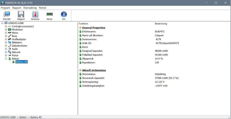Expand the Grafikadapter tree node
The width and height of the screenshot is (231, 119).
(x=6, y=39)
